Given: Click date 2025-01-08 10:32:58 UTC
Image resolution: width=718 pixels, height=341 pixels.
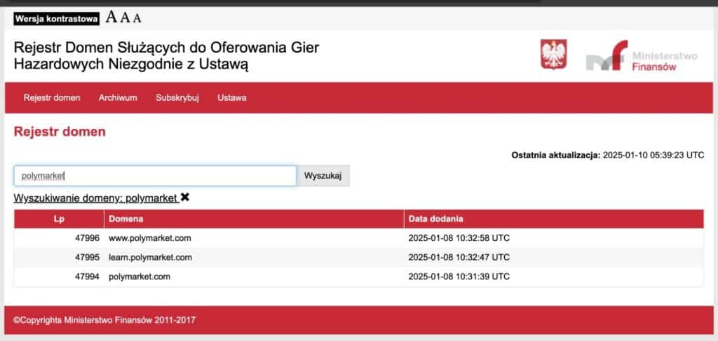Looking at the screenshot, I should point(459,238).
